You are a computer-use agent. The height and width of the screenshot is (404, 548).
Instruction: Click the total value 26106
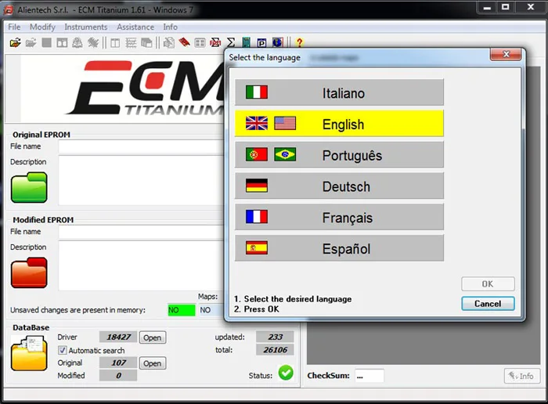click(275, 350)
